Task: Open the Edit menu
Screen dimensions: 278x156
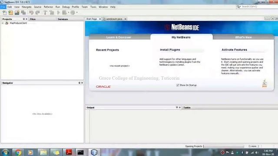Action: tap(10, 7)
